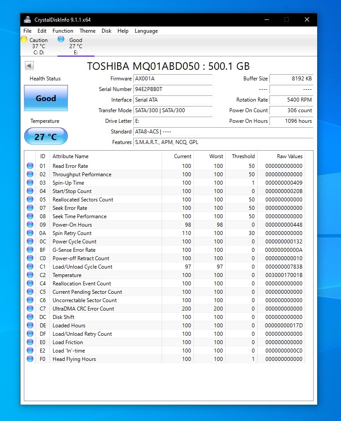Click status orb for Spin Retry Count row
Screen dimensions: 341x421
click(x=30, y=233)
